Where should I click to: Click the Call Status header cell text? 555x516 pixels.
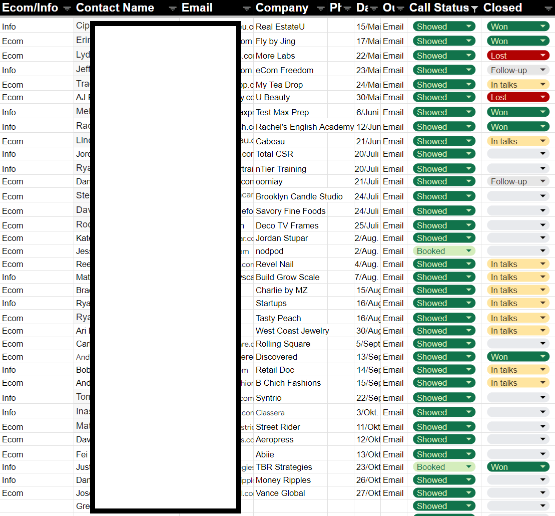439,8
